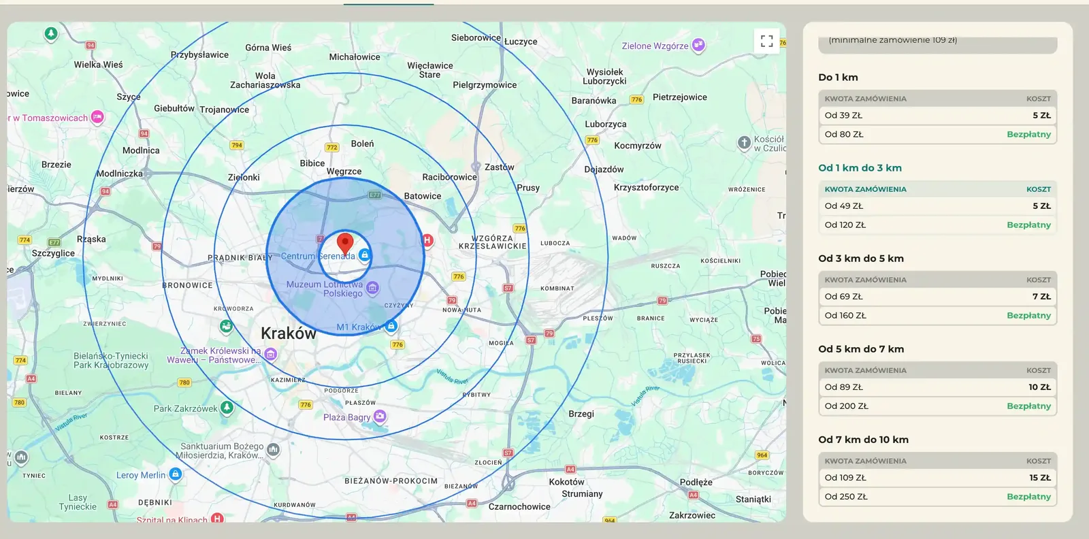Select Muzeum Lotnictwa Polskiego museum icon
The image size is (1089, 539).
click(372, 289)
